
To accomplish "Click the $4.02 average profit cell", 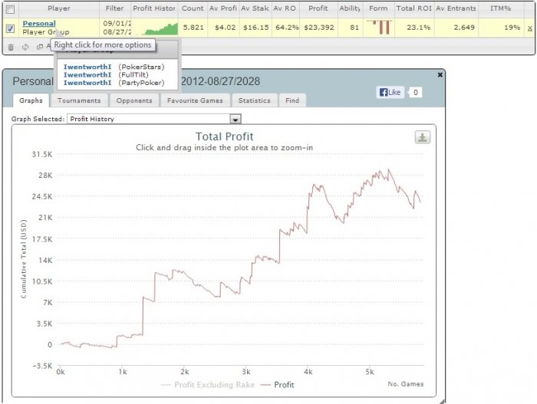I will pyautogui.click(x=225, y=28).
